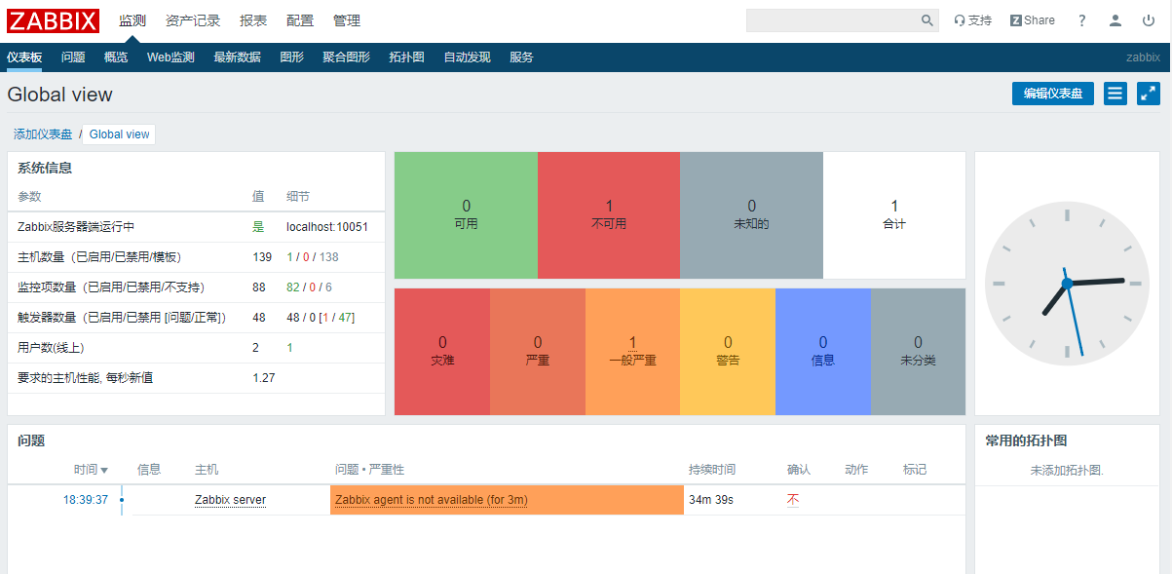This screenshot has height=574, width=1172.
Task: Click the 灾难 severity tile
Action: pos(442,352)
